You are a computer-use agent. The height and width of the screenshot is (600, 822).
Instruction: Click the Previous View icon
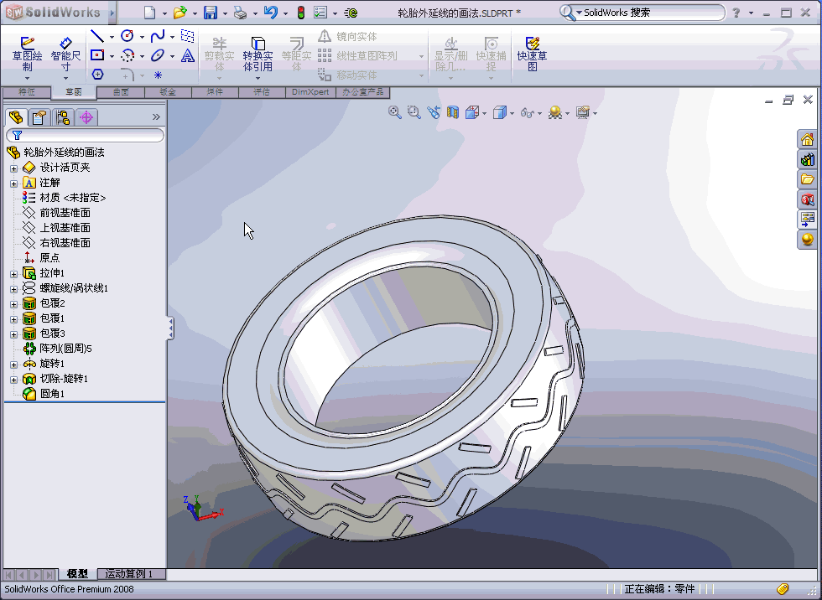point(433,112)
